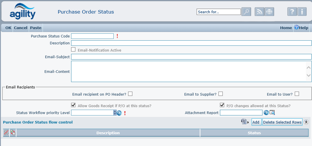This screenshot has width=312, height=146.
Task: Open the RSS feed icon
Action: pos(259,12)
